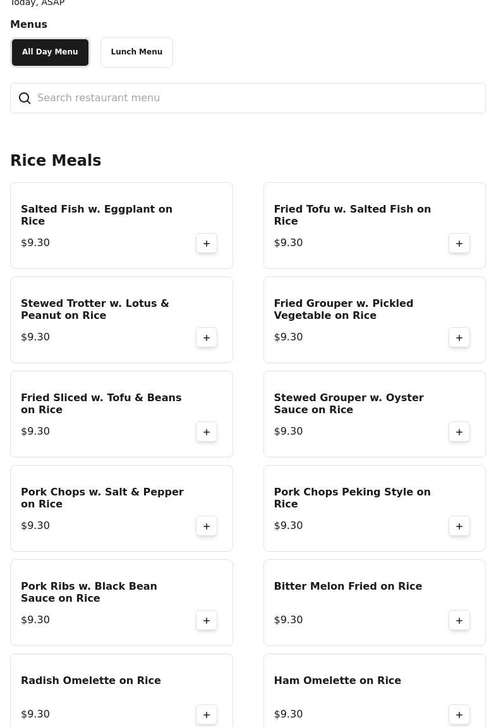The width and height of the screenshot is (496, 727).
Task: Open Pork Ribs w. Black Bean Sauce card
Action: 89,592
